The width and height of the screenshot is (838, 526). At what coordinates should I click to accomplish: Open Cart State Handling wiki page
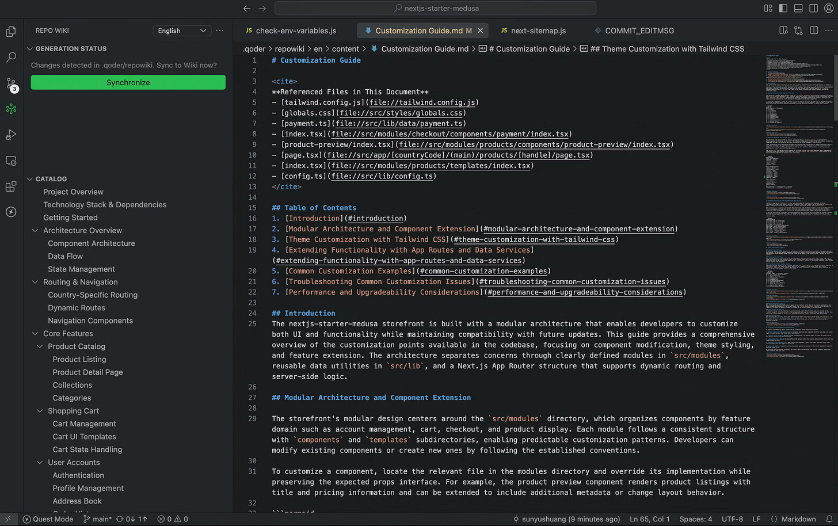coord(87,449)
